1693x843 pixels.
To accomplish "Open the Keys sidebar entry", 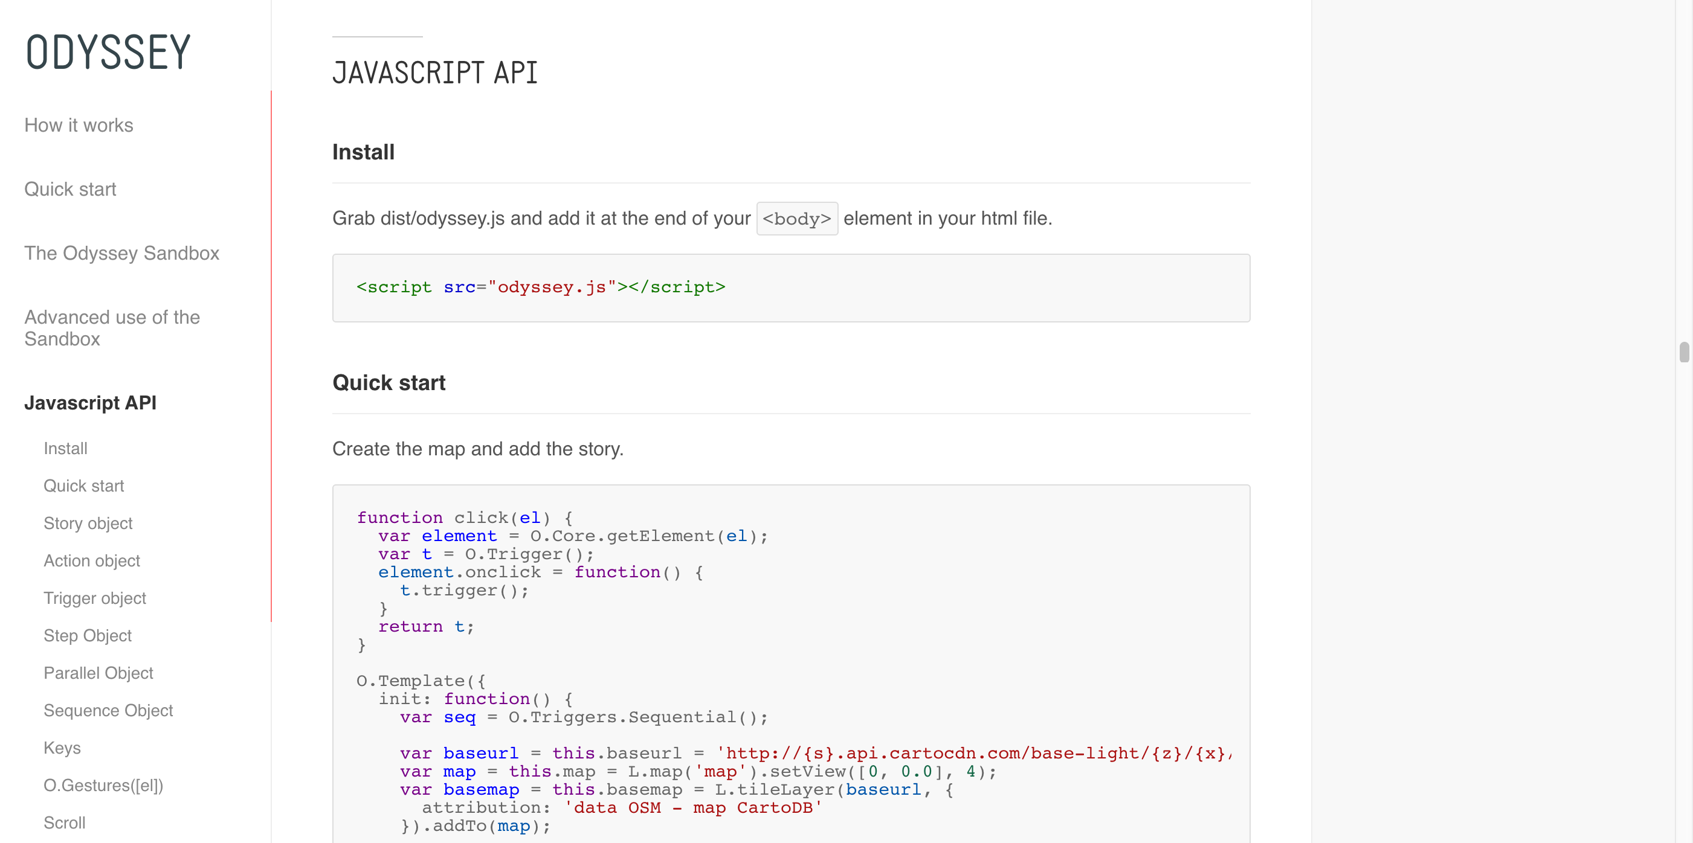I will 62,748.
